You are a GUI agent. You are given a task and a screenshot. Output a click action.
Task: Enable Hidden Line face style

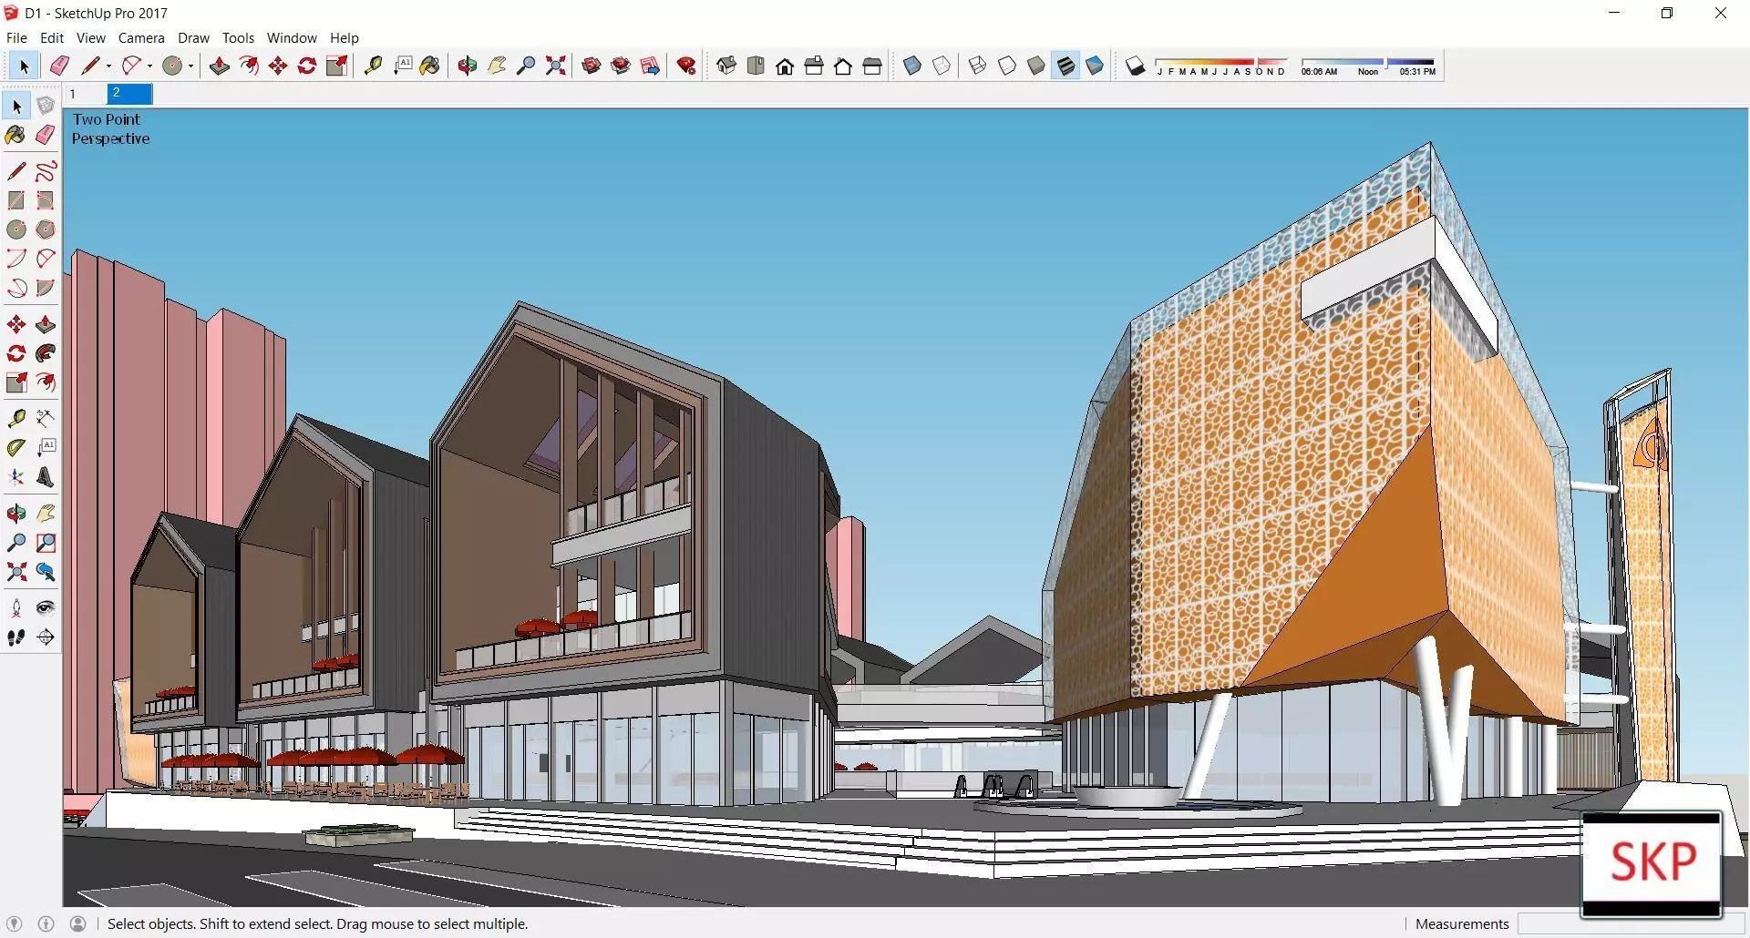pos(1007,66)
